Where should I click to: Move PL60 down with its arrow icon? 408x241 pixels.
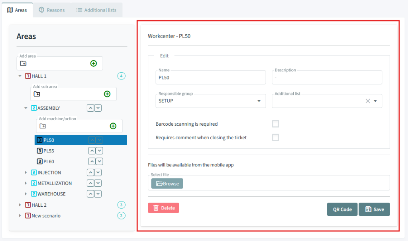[x=99, y=162]
